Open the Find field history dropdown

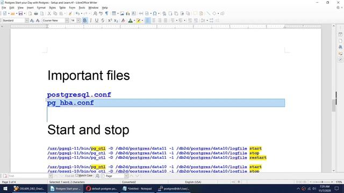pos(51,176)
